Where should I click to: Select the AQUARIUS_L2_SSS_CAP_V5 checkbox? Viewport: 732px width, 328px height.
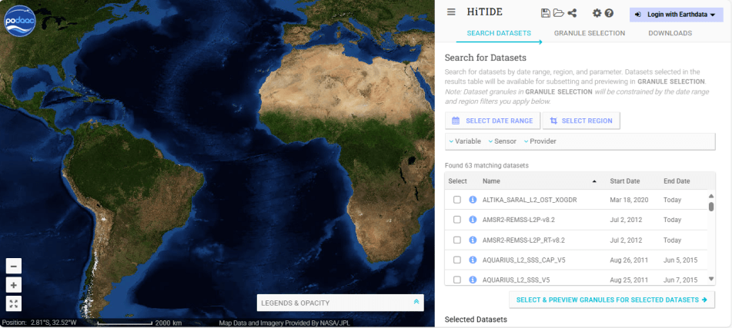click(457, 260)
